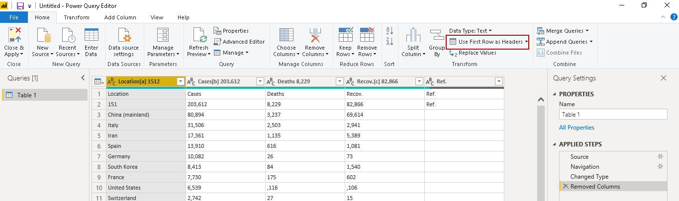Viewport: 679px width, 201px height.
Task: Open the Location column filter dropdown
Action: pos(181,81)
